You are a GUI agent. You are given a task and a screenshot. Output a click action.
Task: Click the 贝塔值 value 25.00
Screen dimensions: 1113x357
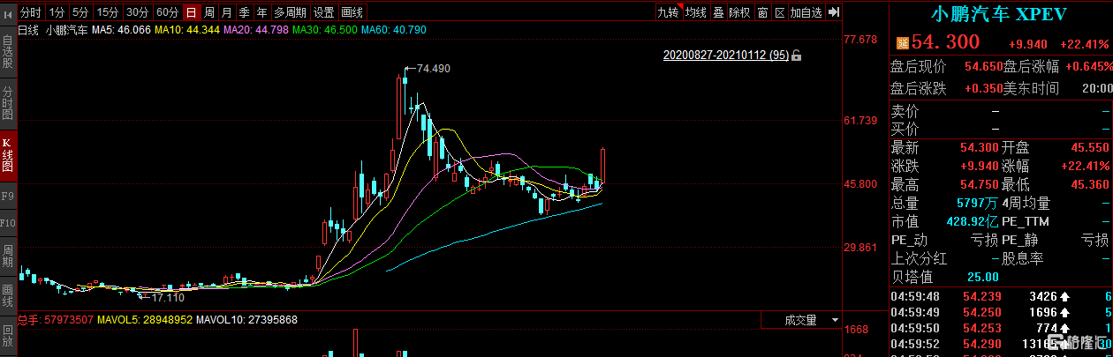984,277
